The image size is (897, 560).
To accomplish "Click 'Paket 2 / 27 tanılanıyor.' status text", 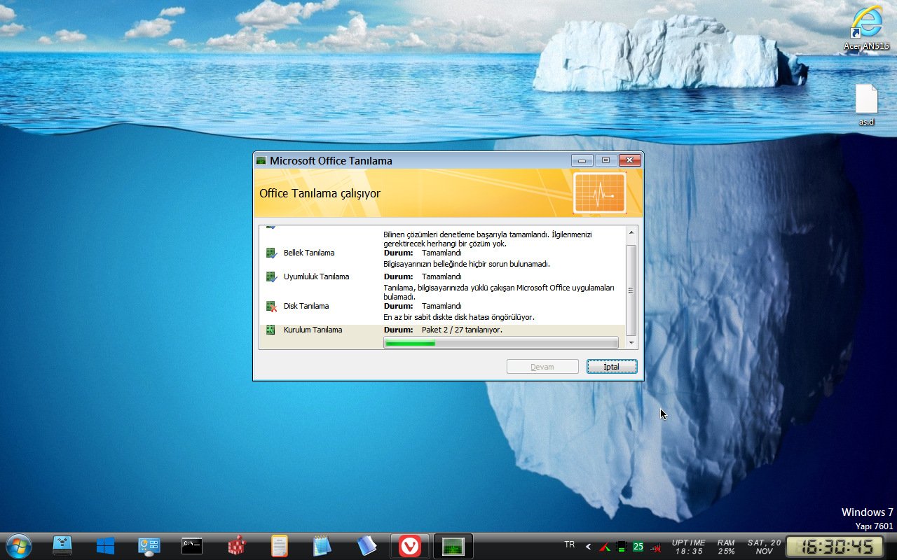I will tap(462, 330).
